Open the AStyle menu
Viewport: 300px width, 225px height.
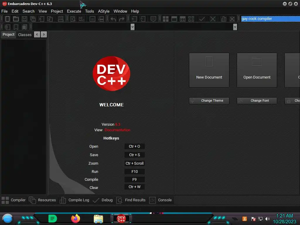104,11
